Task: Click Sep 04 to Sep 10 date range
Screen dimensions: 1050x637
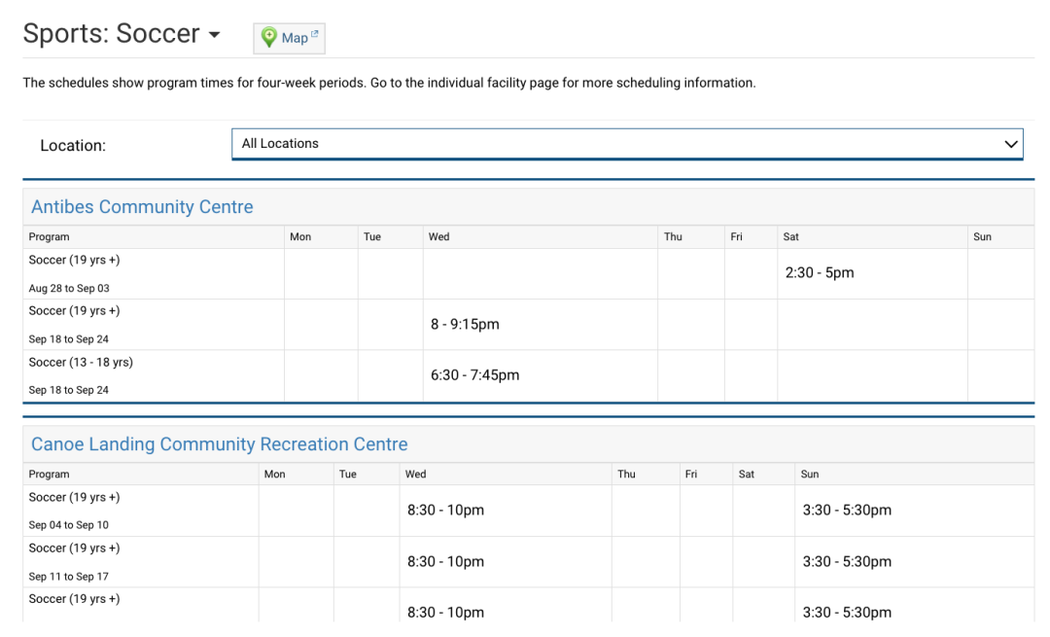Action: tap(68, 525)
